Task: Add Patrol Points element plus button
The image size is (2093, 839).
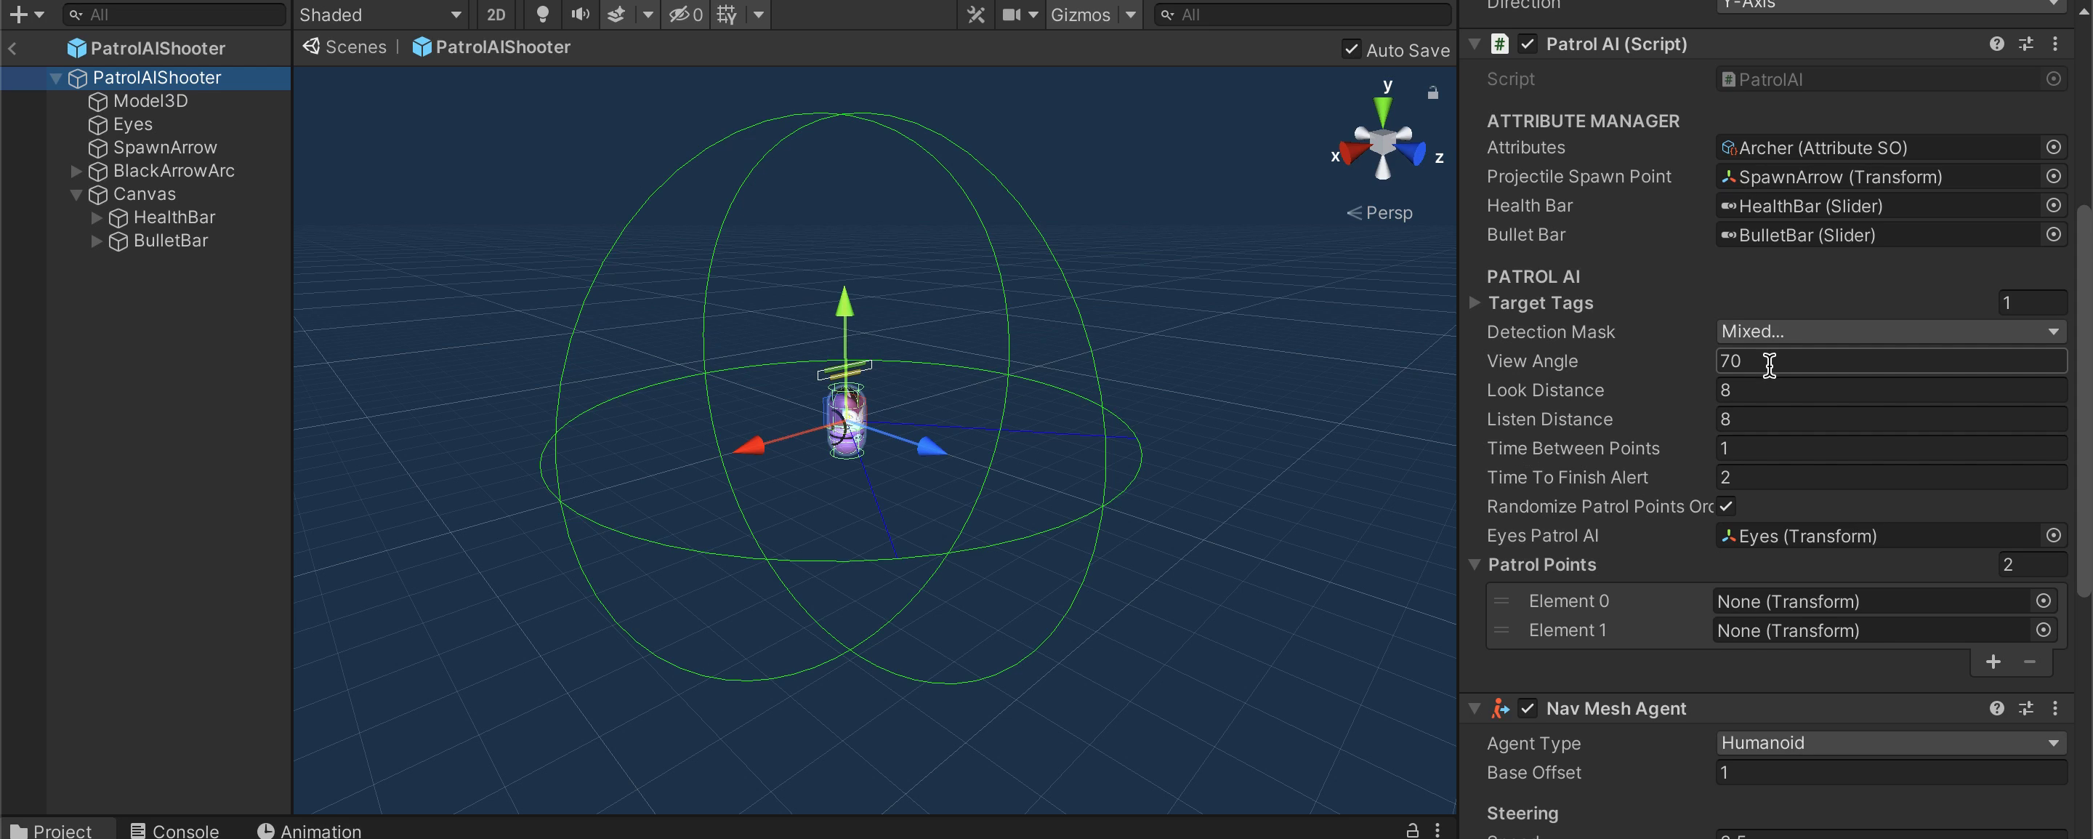Action: point(1993,662)
